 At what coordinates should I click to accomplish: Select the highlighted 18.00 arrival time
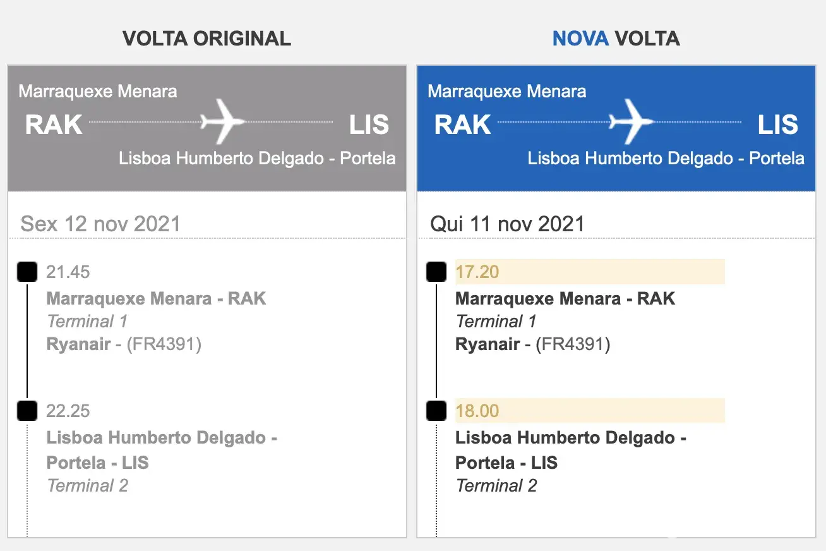[x=477, y=411]
